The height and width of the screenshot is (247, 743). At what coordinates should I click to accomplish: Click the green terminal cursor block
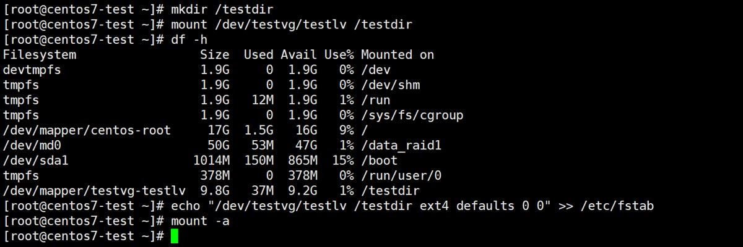pyautogui.click(x=174, y=236)
